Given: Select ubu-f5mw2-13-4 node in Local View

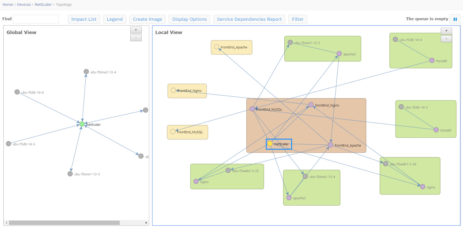Looking at the screenshot, I should (x=305, y=176).
